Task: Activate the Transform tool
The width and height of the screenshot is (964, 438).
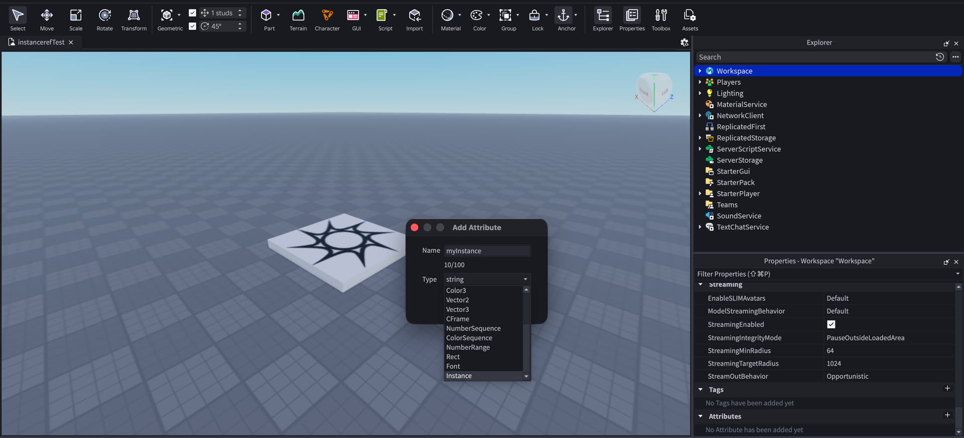Action: 134,20
